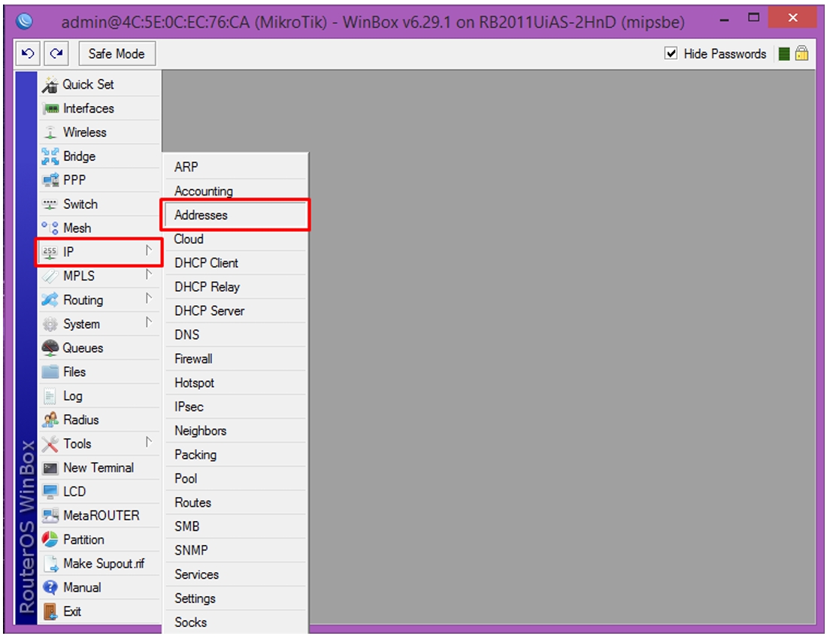830x639 pixels.
Task: Click the Queues icon
Action: [50, 348]
